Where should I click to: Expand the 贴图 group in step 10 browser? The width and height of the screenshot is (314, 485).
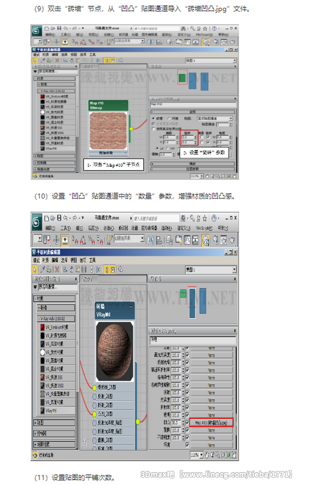tap(54, 422)
